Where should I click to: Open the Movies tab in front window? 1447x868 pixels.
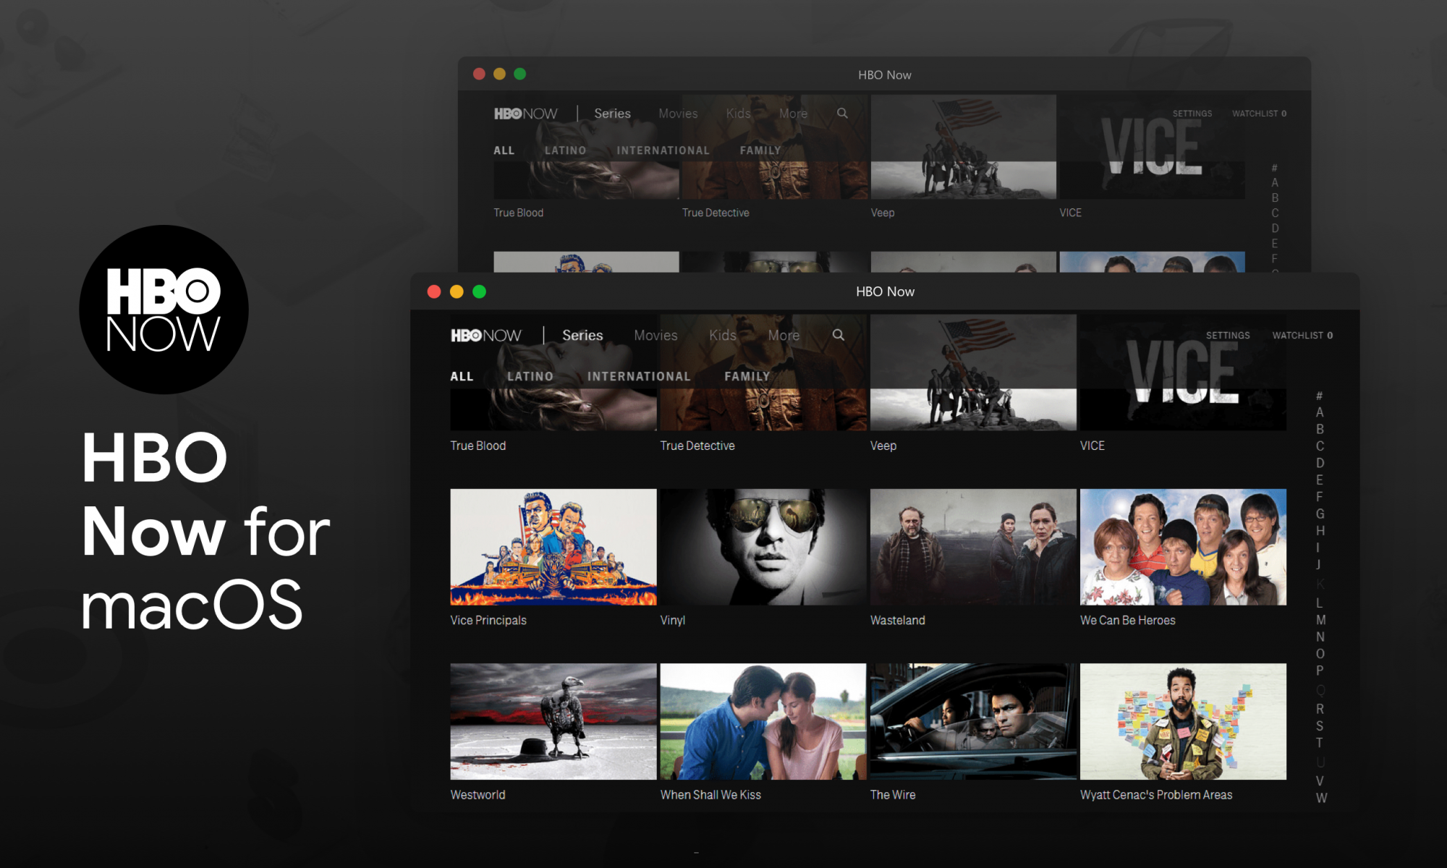click(655, 336)
